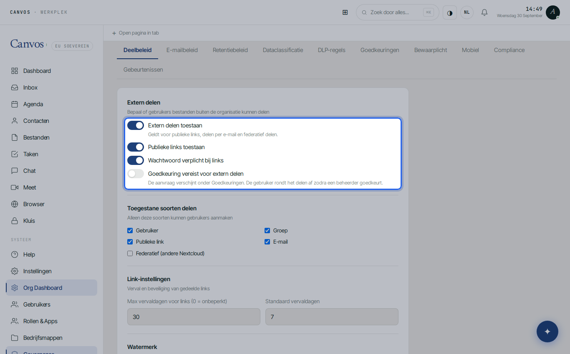Viewport: 570px width, 354px height.
Task: Enable Goedkeuring vereist voor extern delen
Action: (136, 174)
